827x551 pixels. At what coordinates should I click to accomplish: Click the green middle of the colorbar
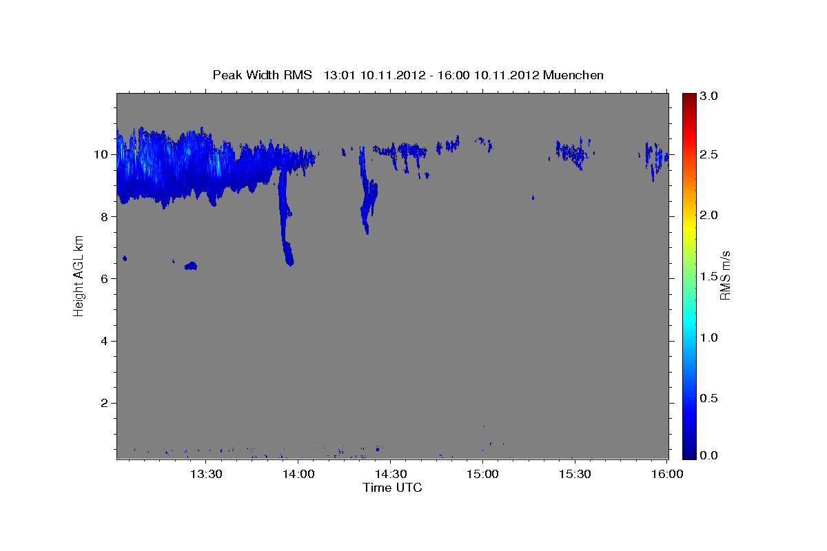689,275
